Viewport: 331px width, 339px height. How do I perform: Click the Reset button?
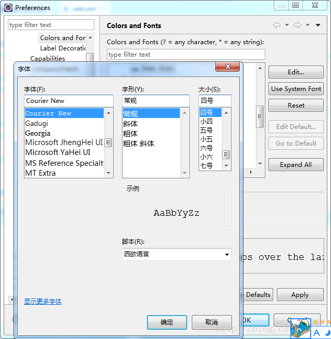[296, 106]
